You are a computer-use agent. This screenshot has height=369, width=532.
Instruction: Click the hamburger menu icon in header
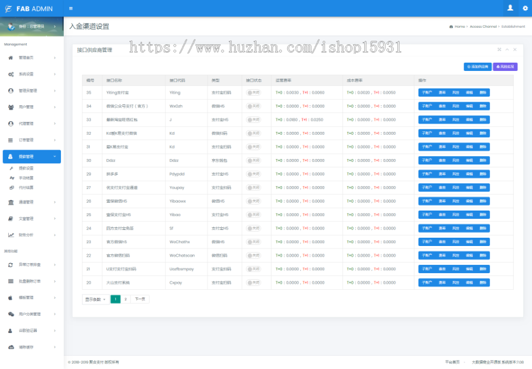pyautogui.click(x=70, y=8)
